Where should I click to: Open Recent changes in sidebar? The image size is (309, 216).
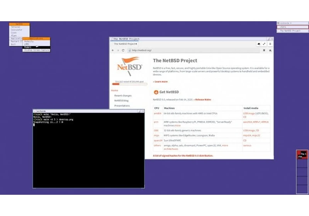click(x=123, y=96)
